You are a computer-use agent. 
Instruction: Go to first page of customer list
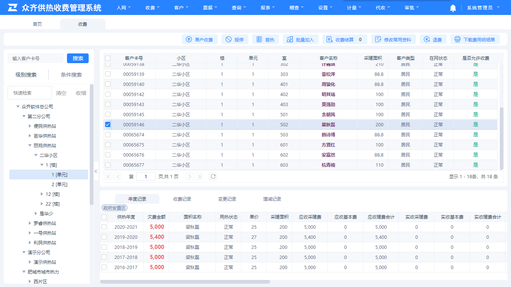coord(109,176)
